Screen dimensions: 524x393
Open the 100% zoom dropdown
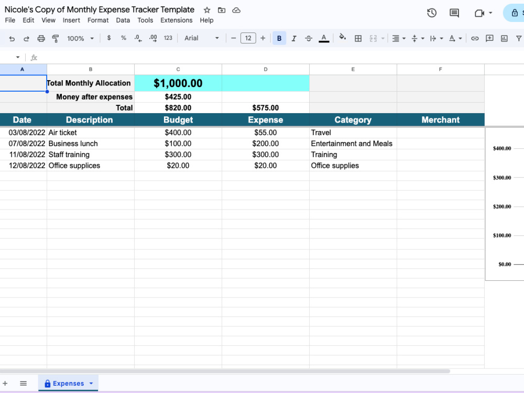coord(80,38)
